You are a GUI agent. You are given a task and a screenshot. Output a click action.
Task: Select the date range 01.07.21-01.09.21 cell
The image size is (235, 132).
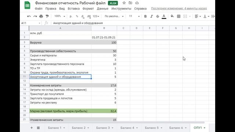pyautogui.click(x=104, y=37)
